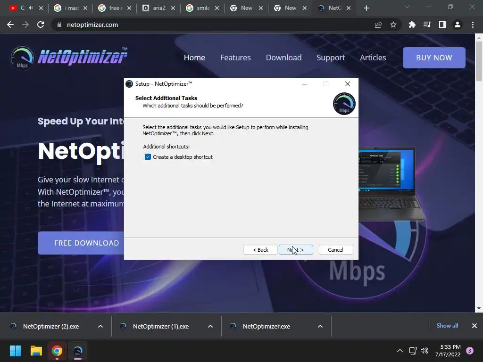Click Chrome icon in taskbar
The image size is (483, 362).
pyautogui.click(x=57, y=351)
